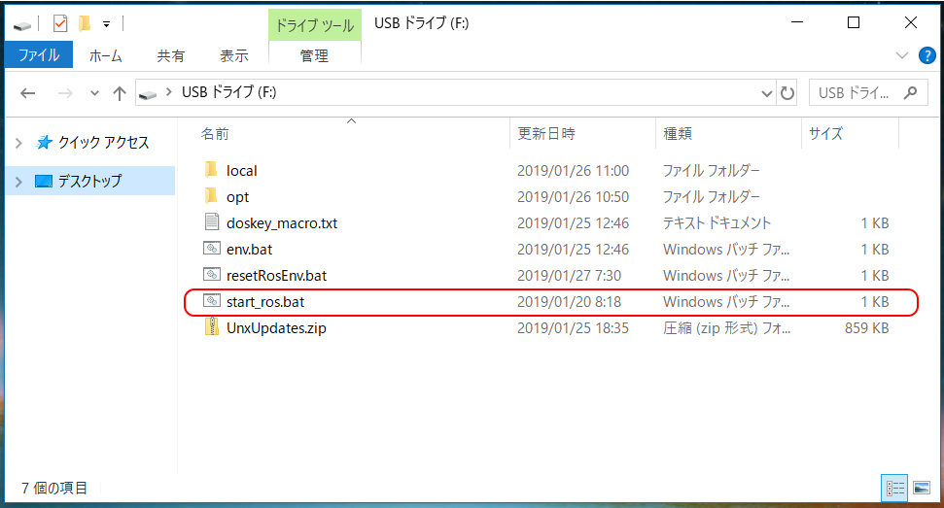Refresh the folder view
This screenshot has height=508, width=944.
[787, 93]
